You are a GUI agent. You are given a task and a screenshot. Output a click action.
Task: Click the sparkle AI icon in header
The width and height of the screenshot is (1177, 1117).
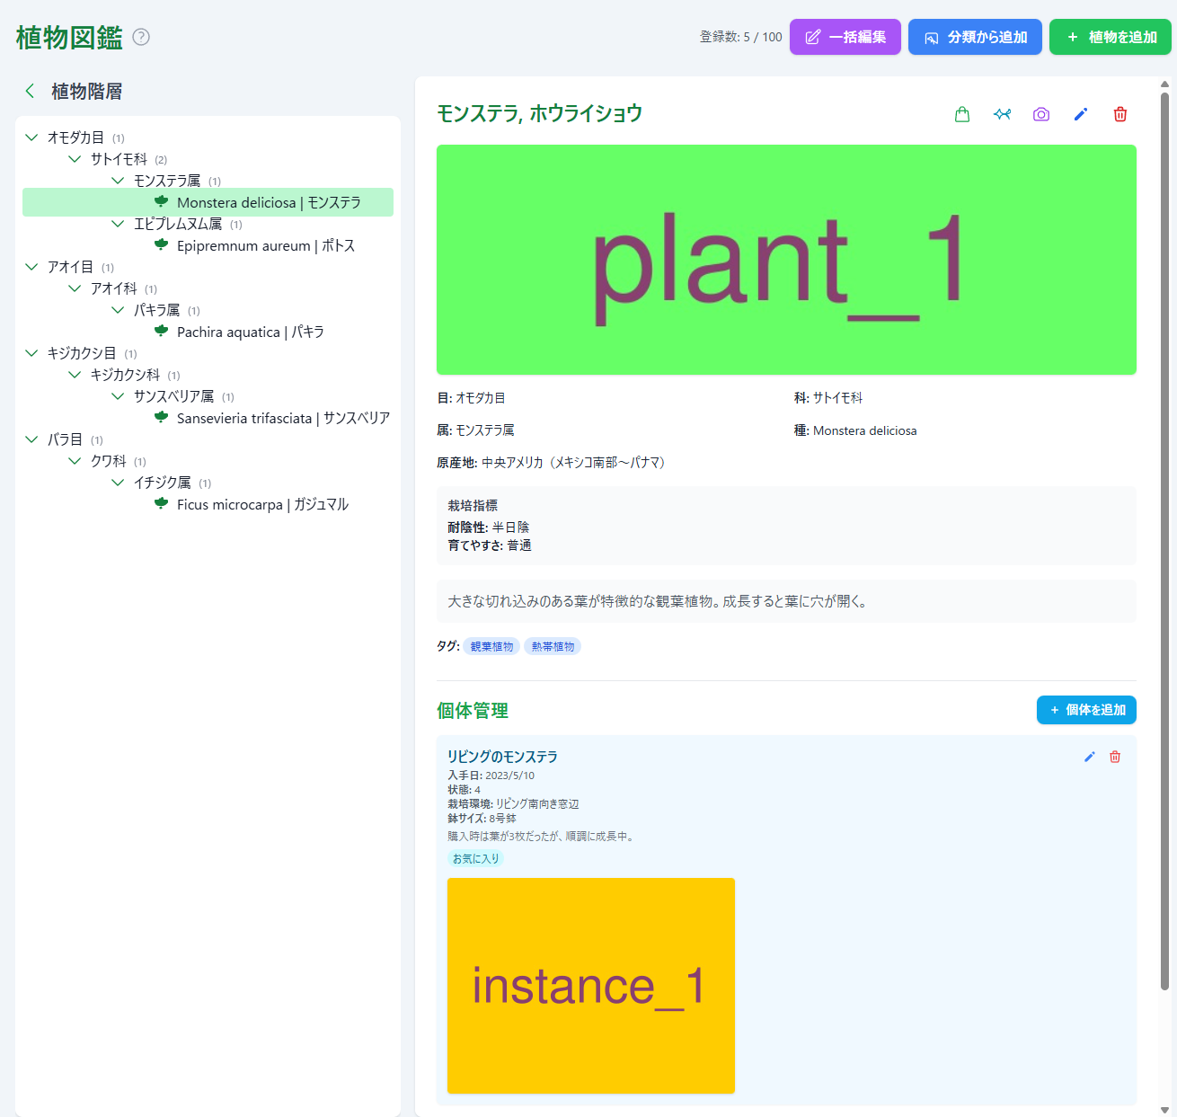[1002, 114]
